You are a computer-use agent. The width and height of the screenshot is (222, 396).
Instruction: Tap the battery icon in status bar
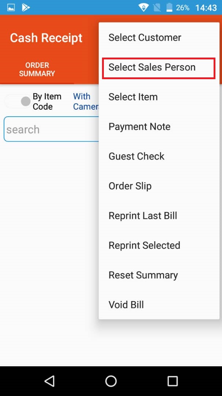point(169,7)
